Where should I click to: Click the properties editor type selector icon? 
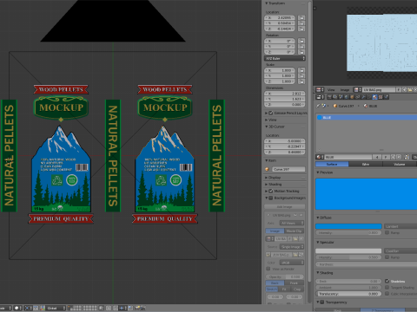click(320, 97)
